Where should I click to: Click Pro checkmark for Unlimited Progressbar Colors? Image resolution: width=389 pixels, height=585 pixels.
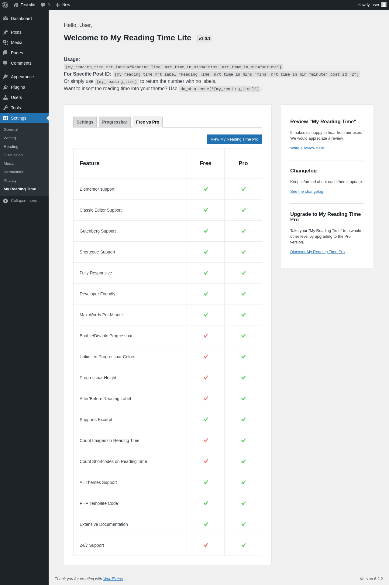click(243, 357)
